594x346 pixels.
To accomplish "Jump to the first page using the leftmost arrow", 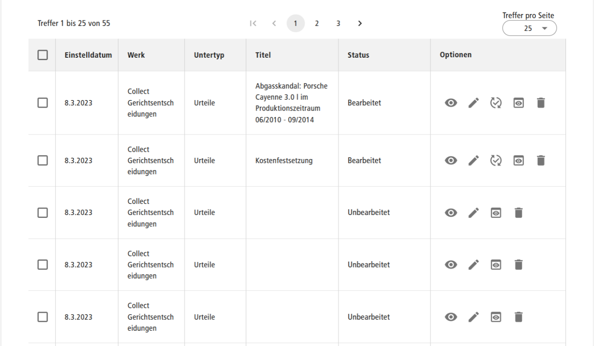I will click(x=253, y=23).
